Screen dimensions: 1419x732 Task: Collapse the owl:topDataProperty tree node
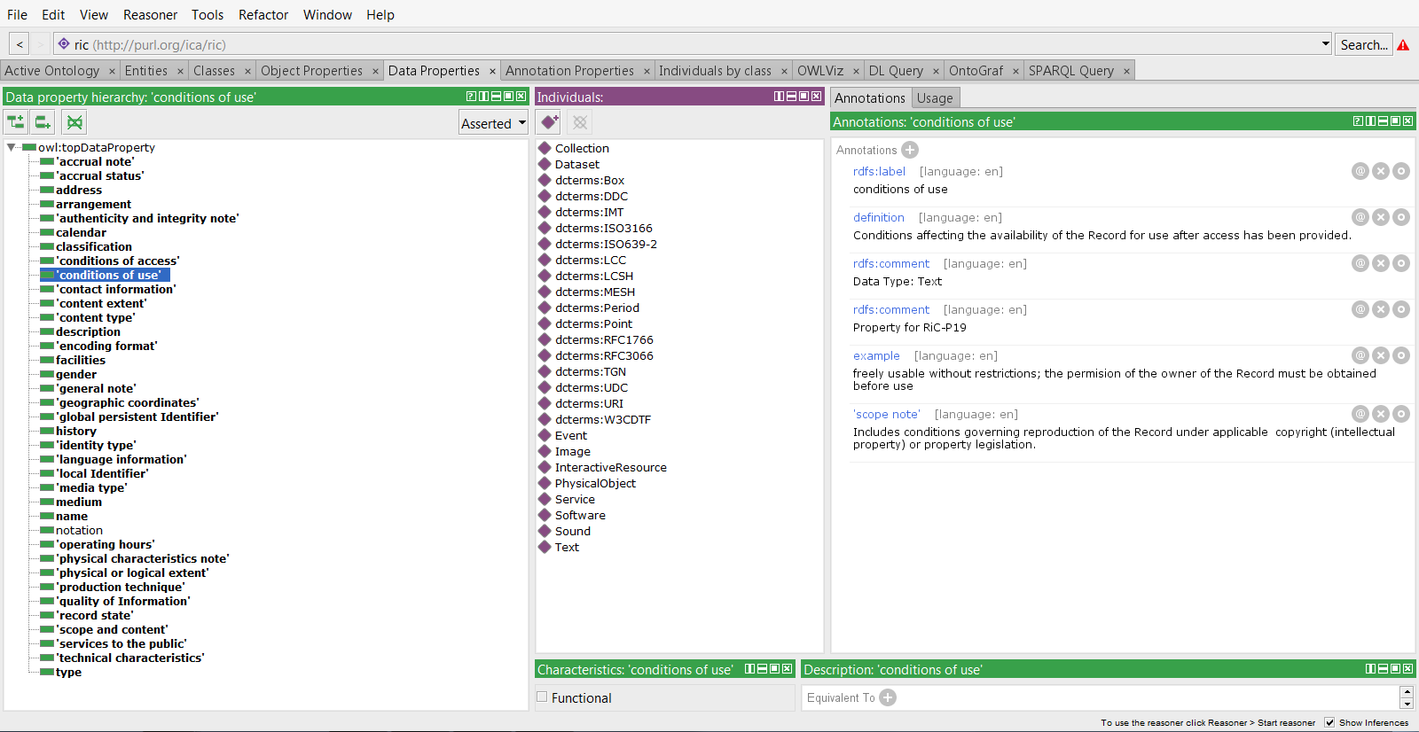pos(12,147)
